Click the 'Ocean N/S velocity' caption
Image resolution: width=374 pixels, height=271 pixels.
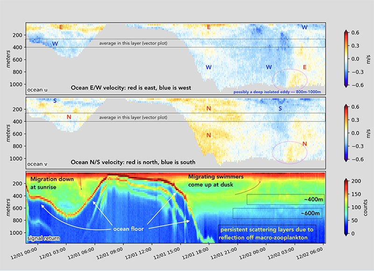tap(133, 163)
